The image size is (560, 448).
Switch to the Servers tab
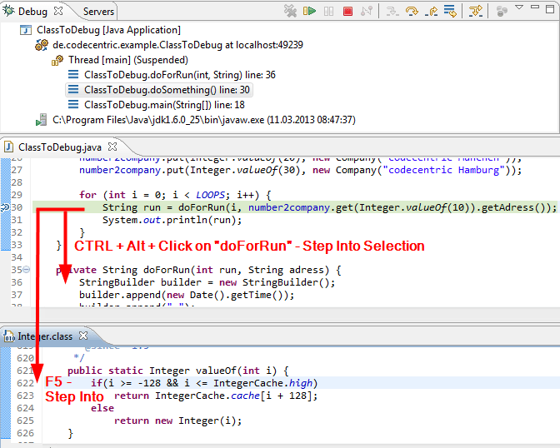point(98,12)
